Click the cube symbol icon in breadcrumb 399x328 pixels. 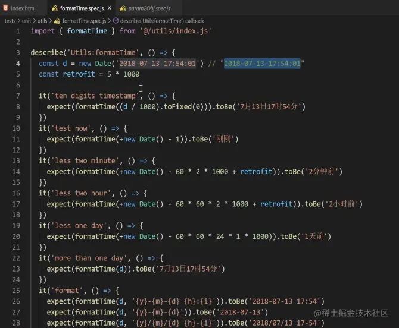pos(116,21)
